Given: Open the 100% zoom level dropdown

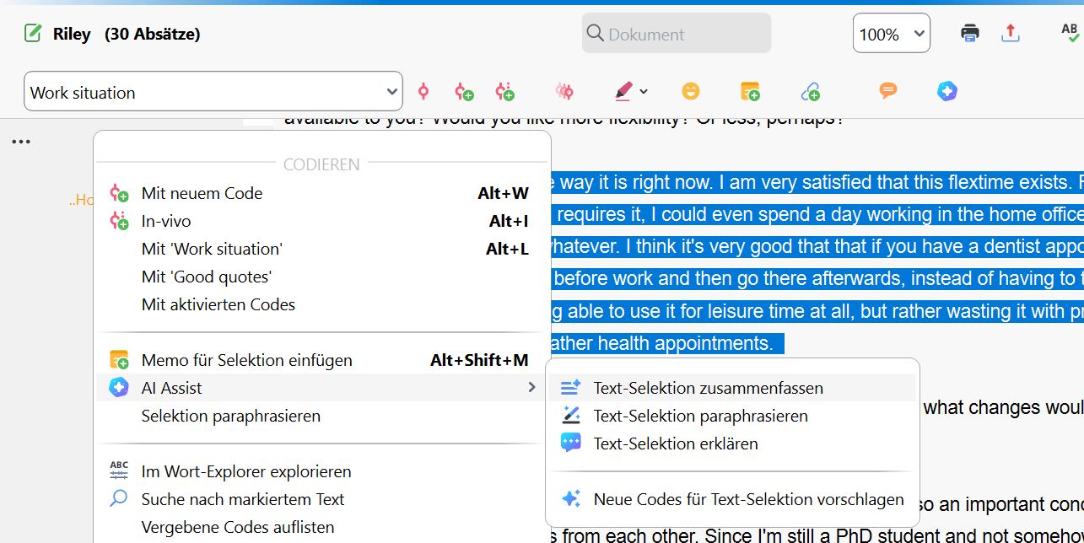Looking at the screenshot, I should [892, 34].
